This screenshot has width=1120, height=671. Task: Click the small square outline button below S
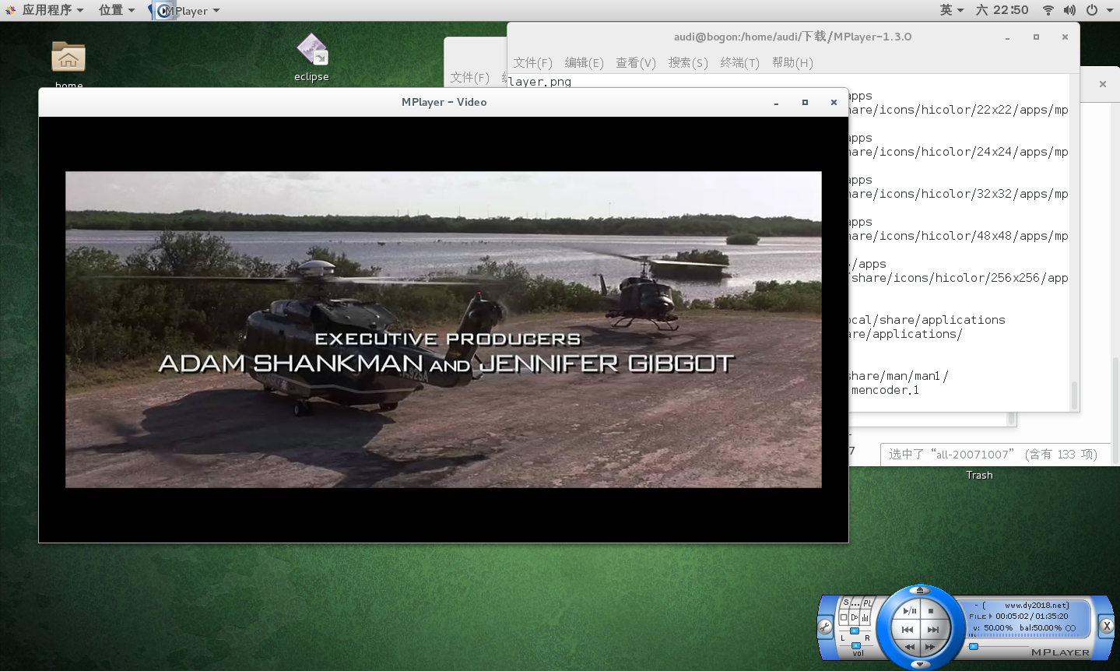pos(844,617)
